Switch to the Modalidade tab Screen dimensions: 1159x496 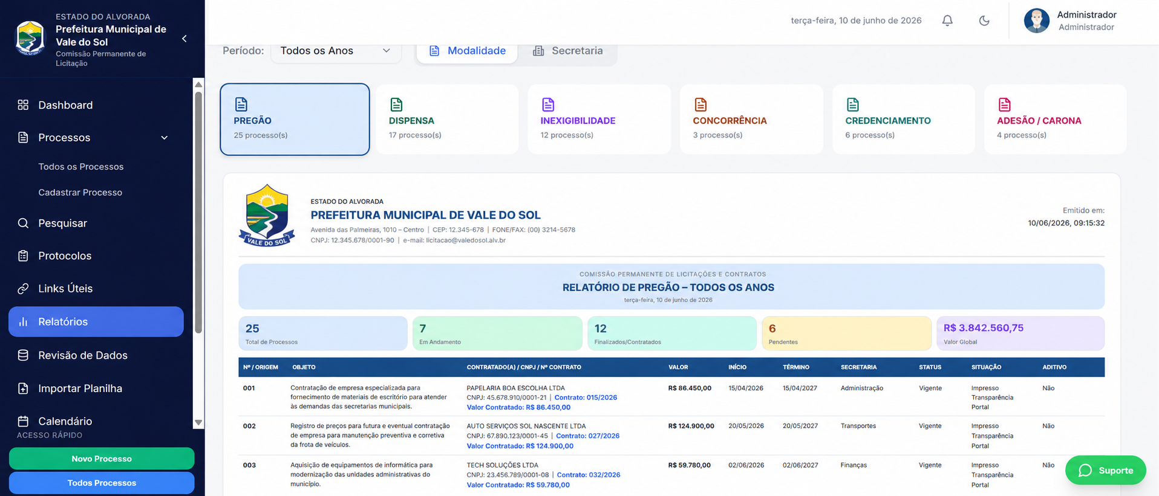[x=467, y=51]
